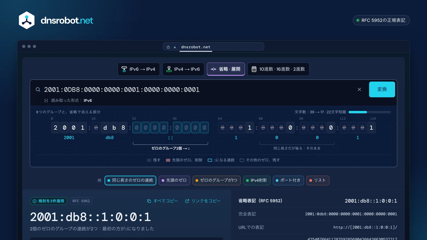This screenshot has height=240, width=427.
Task: Click the URL http://[2001:db8::1:0:0:1]/ value
Action: click(365, 227)
